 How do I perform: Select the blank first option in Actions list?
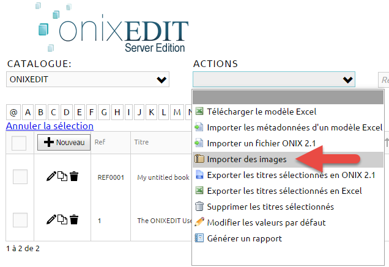[x=288, y=97]
